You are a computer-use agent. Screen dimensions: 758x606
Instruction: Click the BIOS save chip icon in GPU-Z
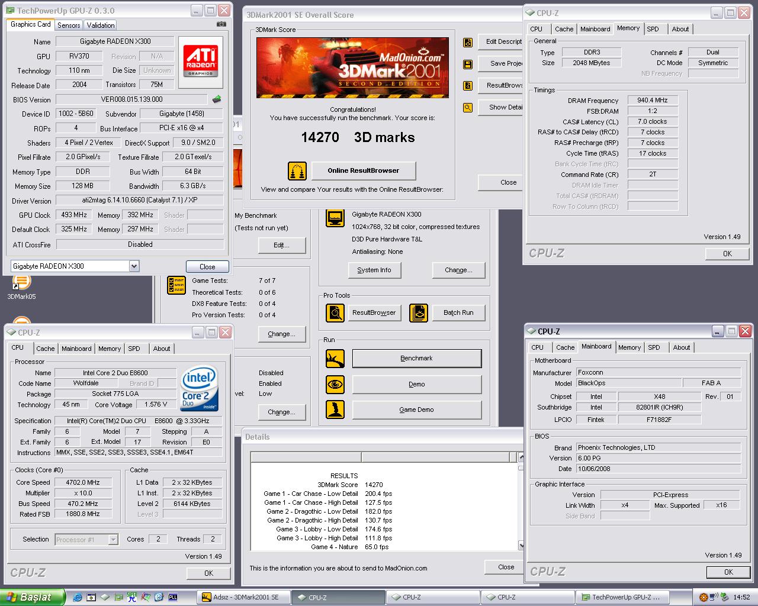point(217,99)
